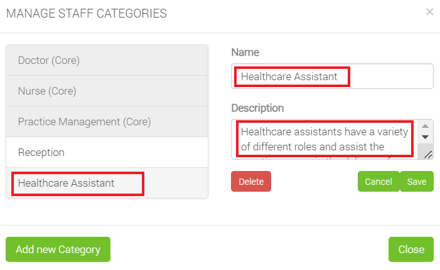Open the Reception category

(107, 152)
